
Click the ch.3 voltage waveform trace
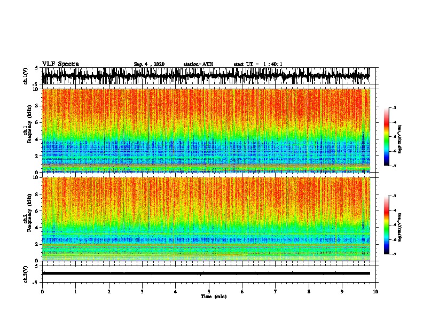(x=206, y=274)
